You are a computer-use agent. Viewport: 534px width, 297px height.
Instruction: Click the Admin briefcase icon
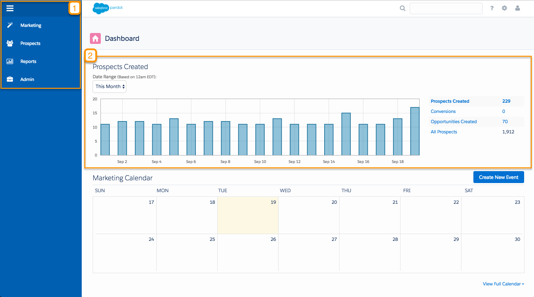click(10, 79)
